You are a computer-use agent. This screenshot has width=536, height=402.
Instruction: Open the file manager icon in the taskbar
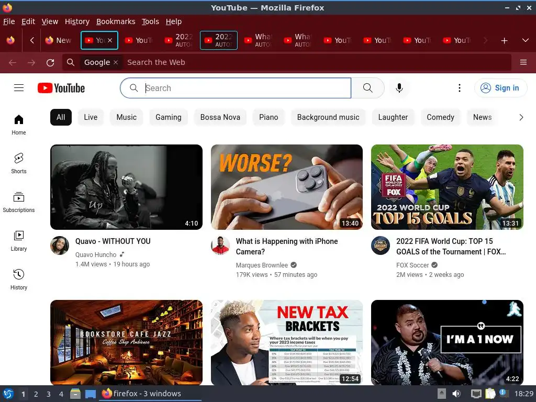tap(75, 394)
